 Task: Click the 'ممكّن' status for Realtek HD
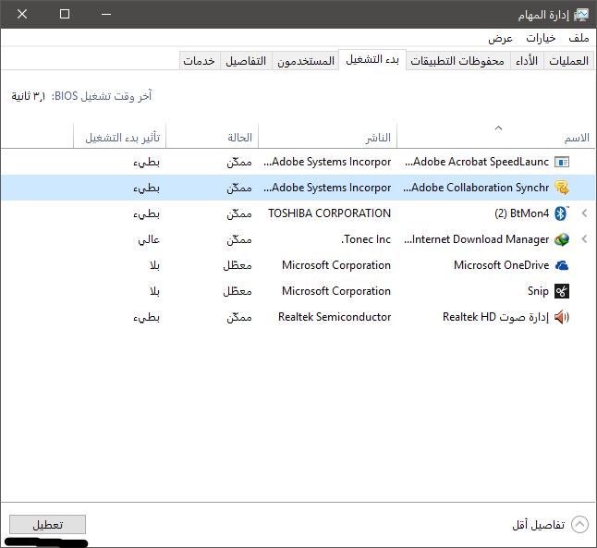(x=239, y=317)
